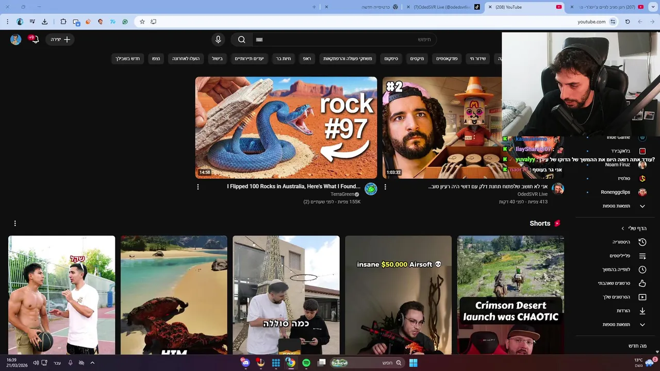Switch to the כרטיסייה חדשה tab
Viewport: 660px width, 371px height.
click(x=362, y=7)
